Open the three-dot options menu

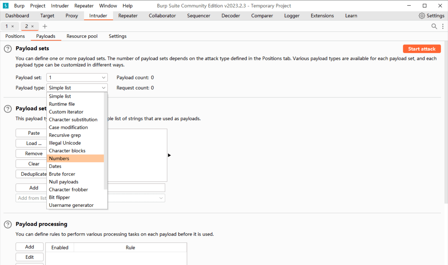click(x=443, y=26)
